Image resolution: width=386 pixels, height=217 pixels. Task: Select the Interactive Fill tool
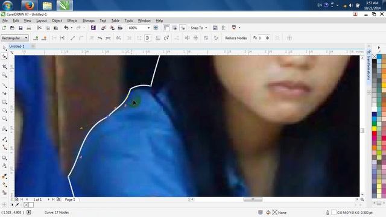(4, 184)
